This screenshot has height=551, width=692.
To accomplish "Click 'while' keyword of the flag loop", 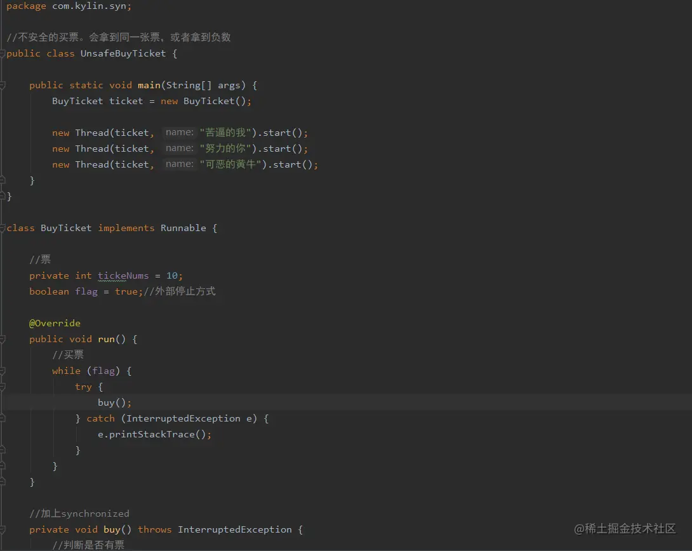I will (x=66, y=371).
